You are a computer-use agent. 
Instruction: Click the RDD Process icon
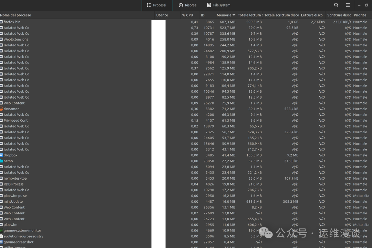[x=1, y=184]
